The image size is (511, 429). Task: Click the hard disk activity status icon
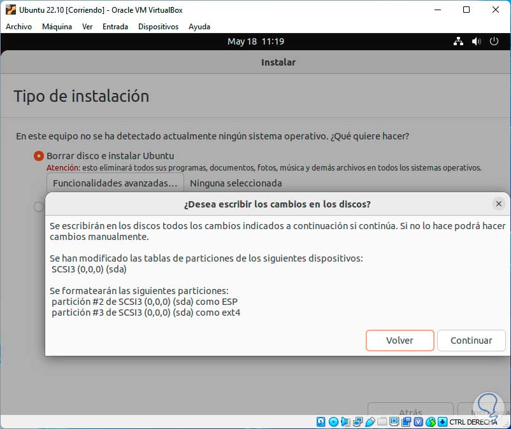point(320,422)
